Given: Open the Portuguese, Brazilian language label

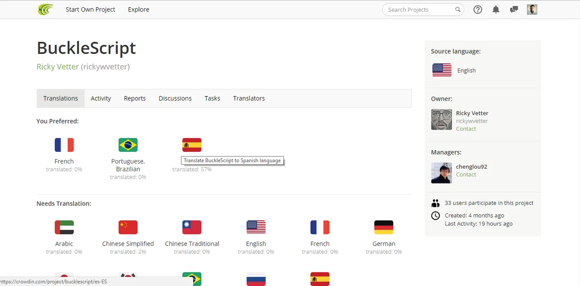Looking at the screenshot, I should click(x=128, y=165).
